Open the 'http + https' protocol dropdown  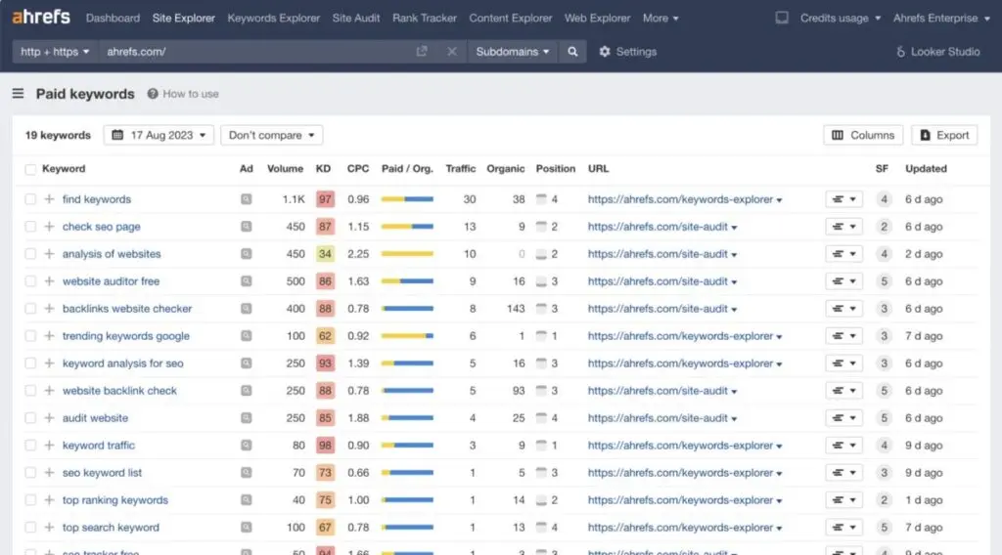pos(55,52)
